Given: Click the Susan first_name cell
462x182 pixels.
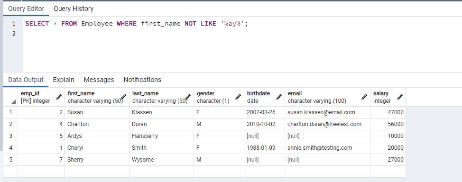Looking at the screenshot, I should 97,112.
